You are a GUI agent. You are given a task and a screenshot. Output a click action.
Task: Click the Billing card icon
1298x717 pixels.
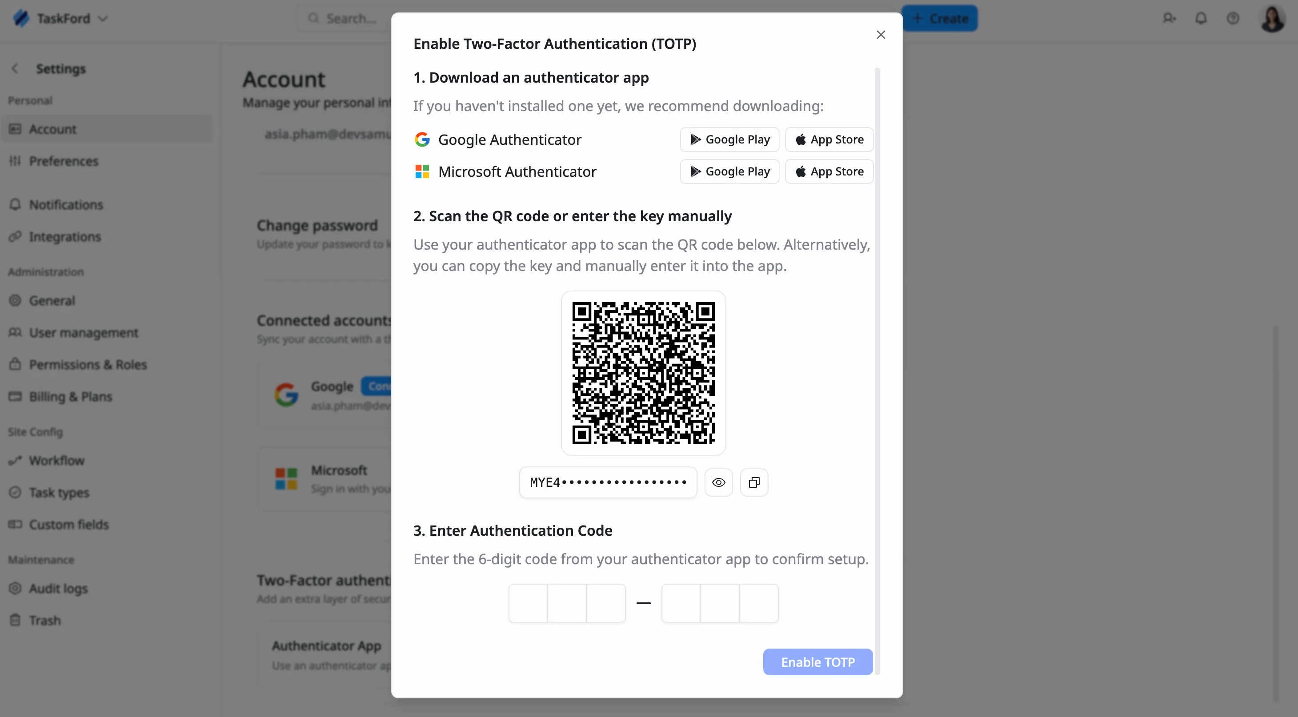[15, 396]
